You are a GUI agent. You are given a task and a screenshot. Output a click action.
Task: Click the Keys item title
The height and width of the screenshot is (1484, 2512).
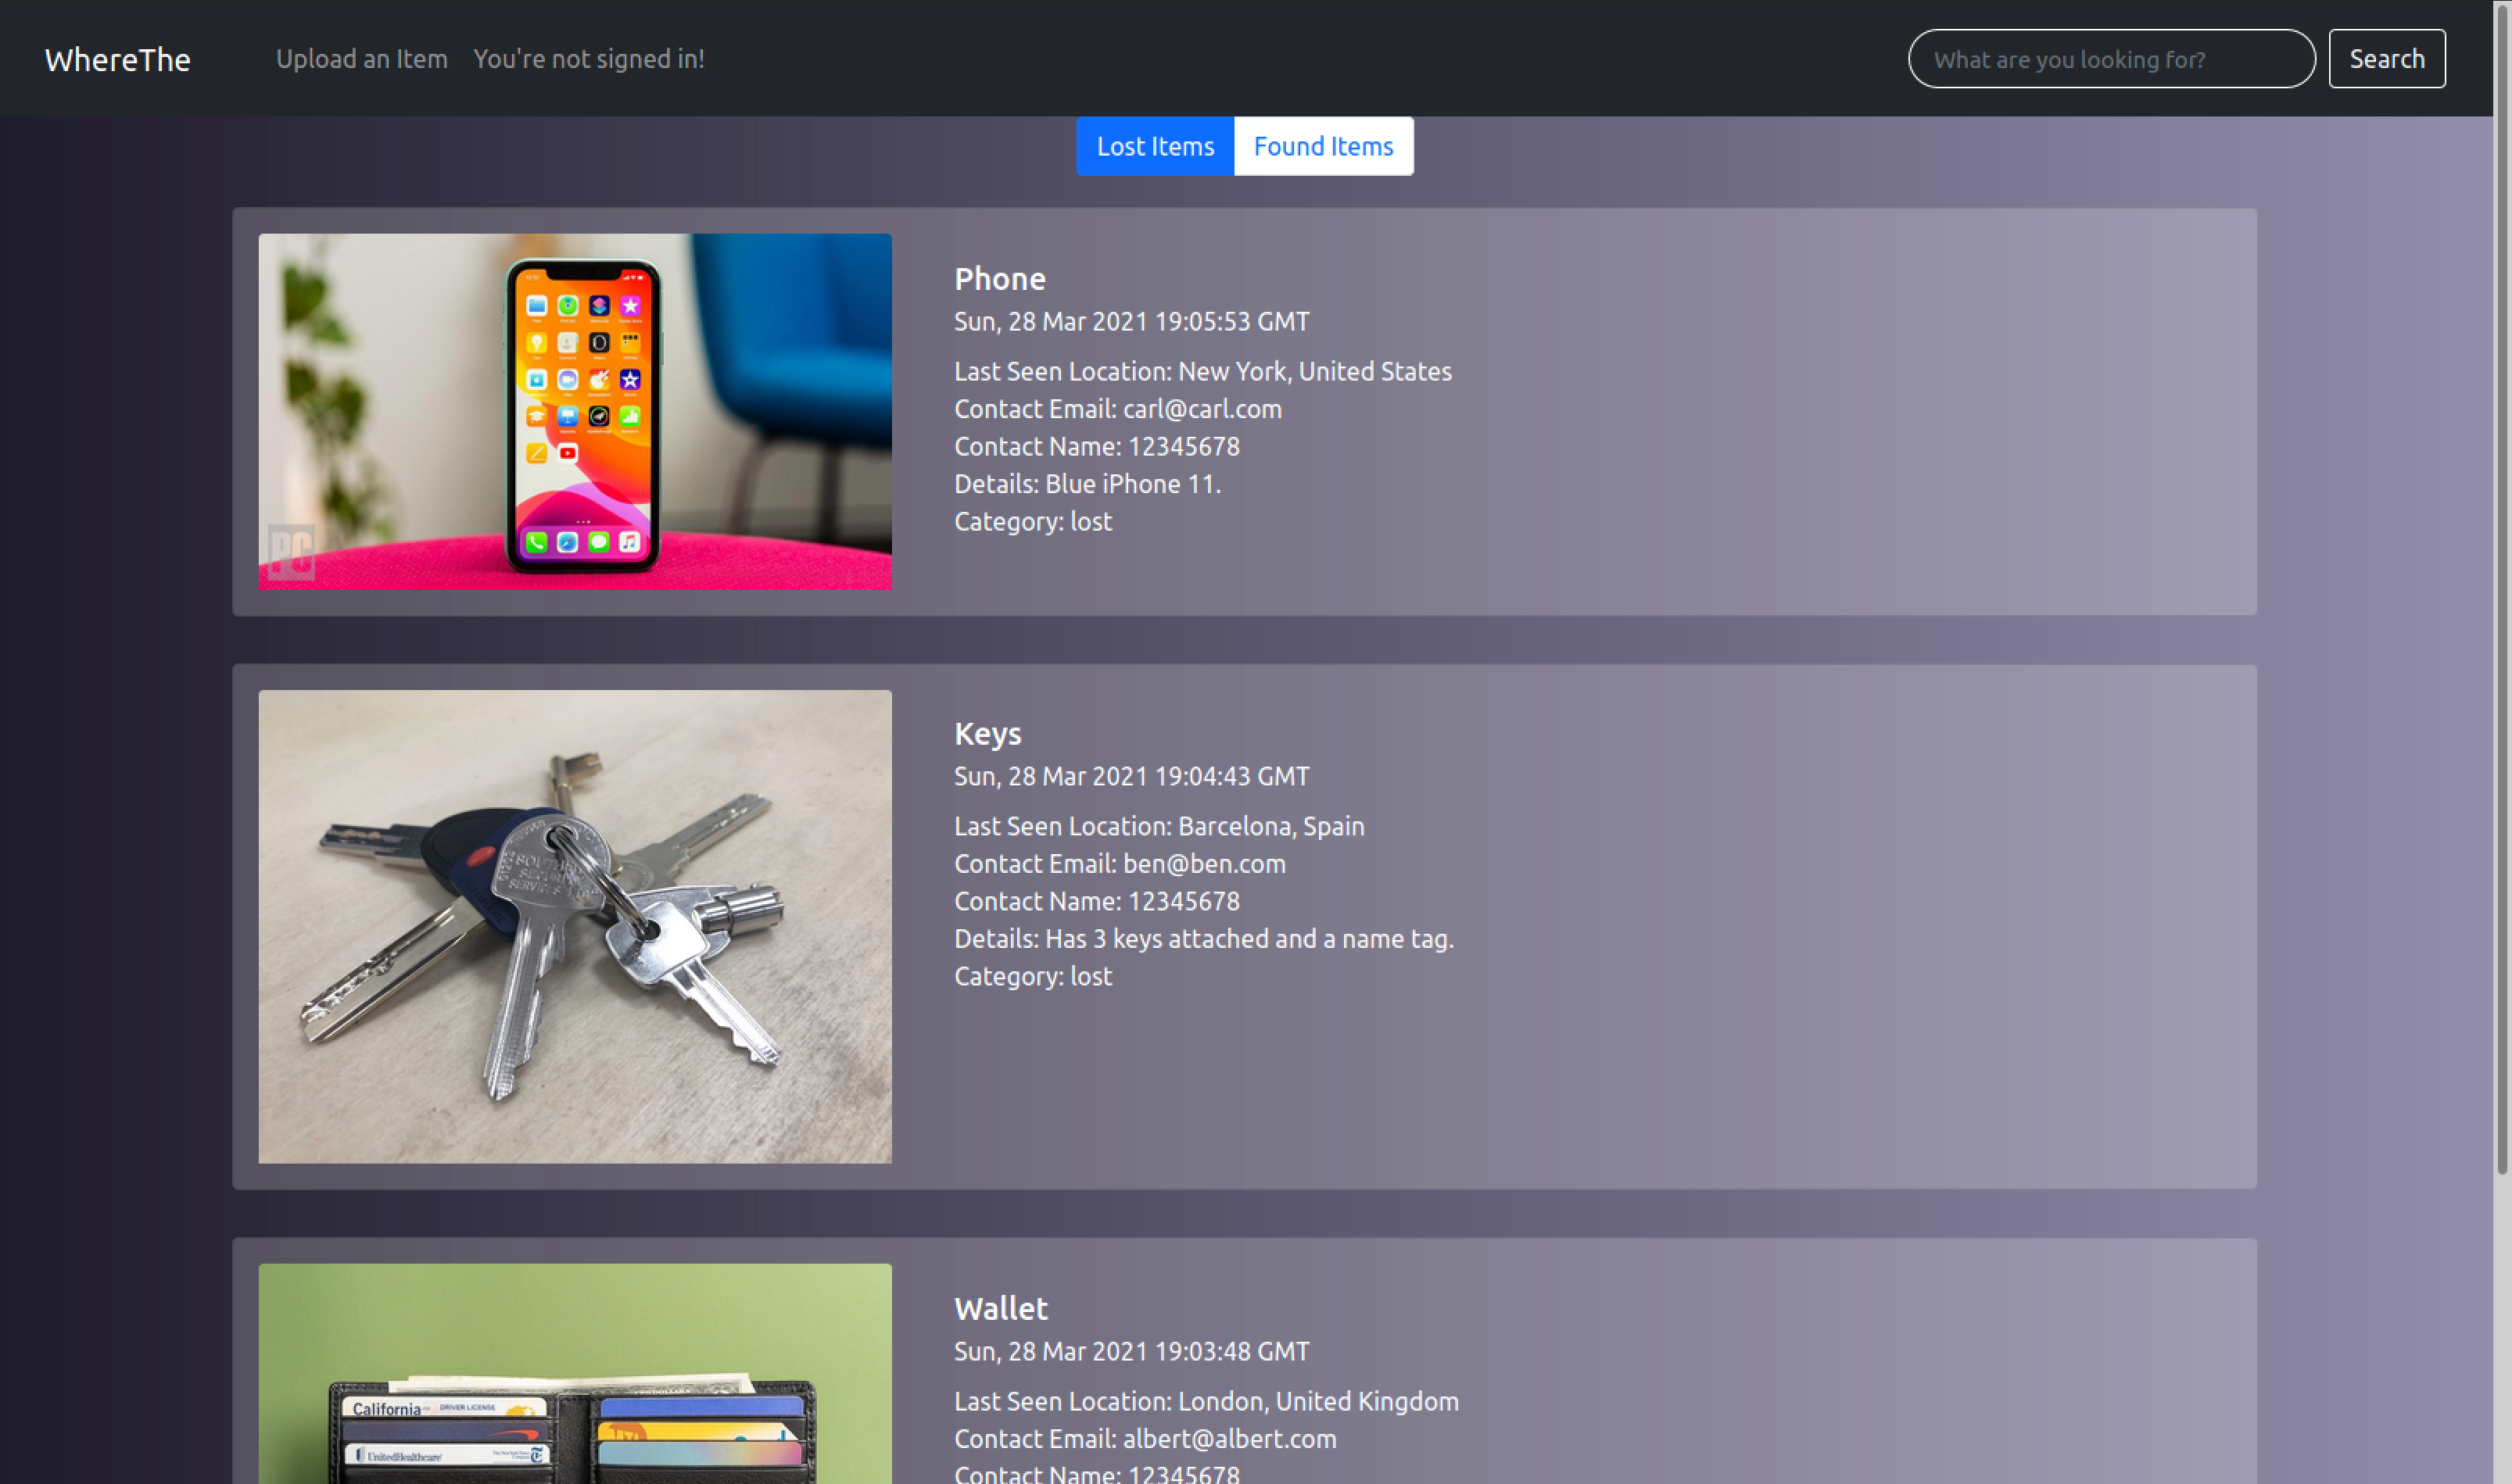(x=987, y=734)
